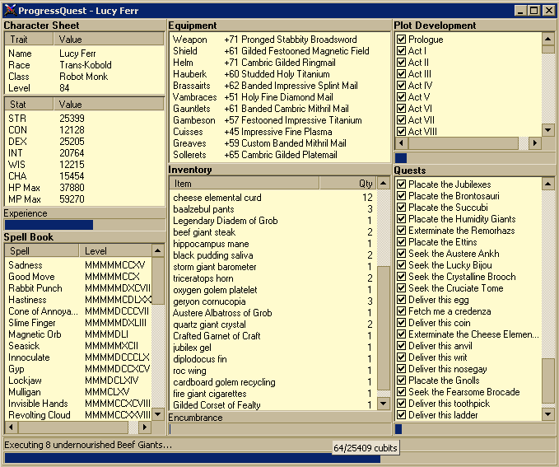559x467 pixels.
Task: Select the Weapon equipment row
Action: pos(280,40)
